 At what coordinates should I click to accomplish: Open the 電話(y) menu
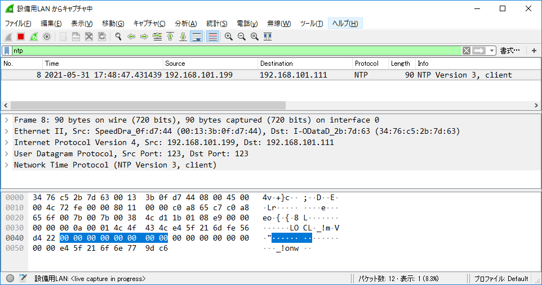247,24
